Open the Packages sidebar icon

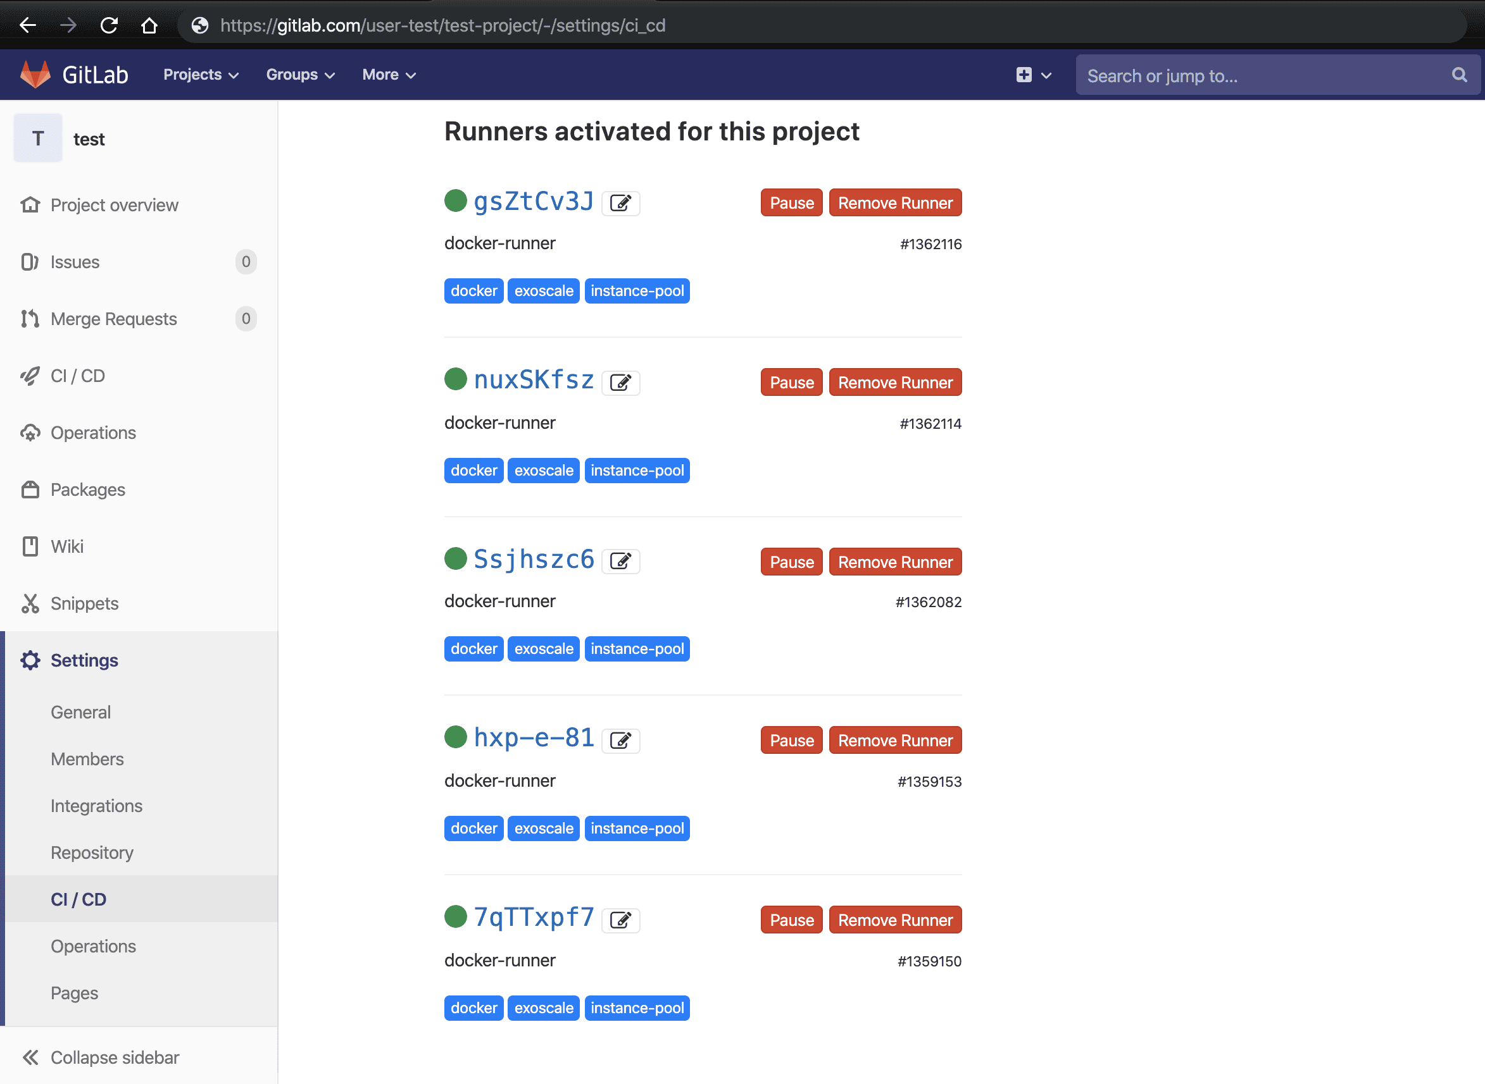pos(30,490)
